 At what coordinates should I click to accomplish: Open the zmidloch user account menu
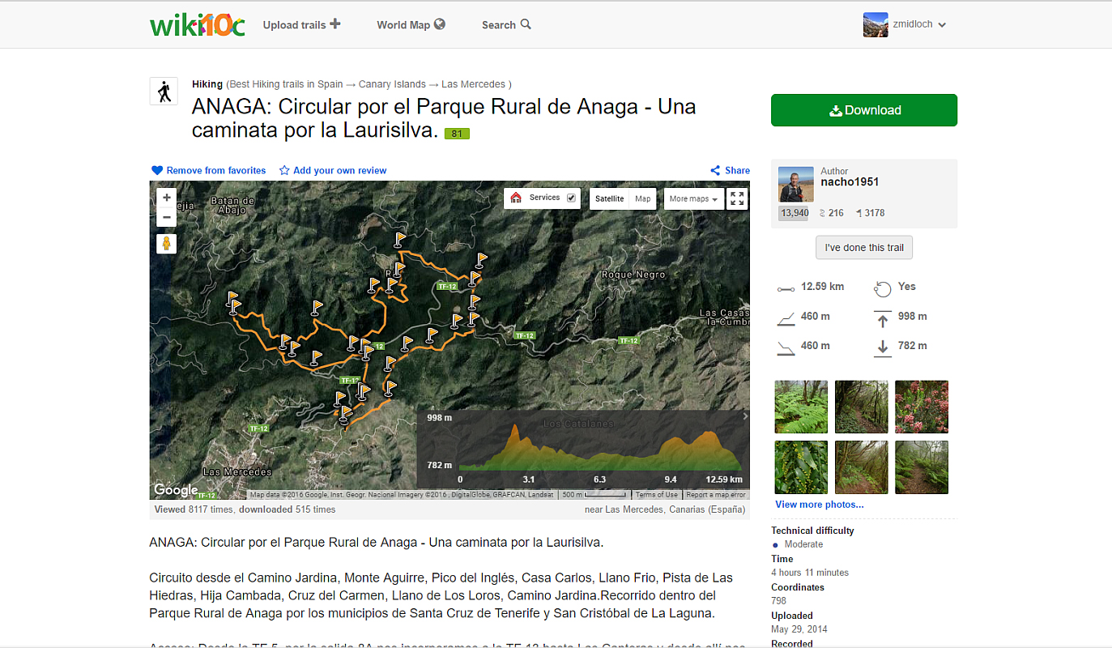(x=905, y=25)
